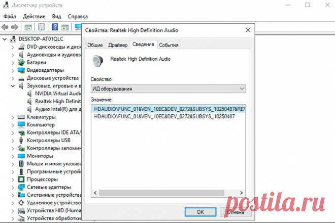This screenshot has width=335, height=223.
Task: Click the Клавиатуры keyboard icon
Action: (x=21, y=117)
